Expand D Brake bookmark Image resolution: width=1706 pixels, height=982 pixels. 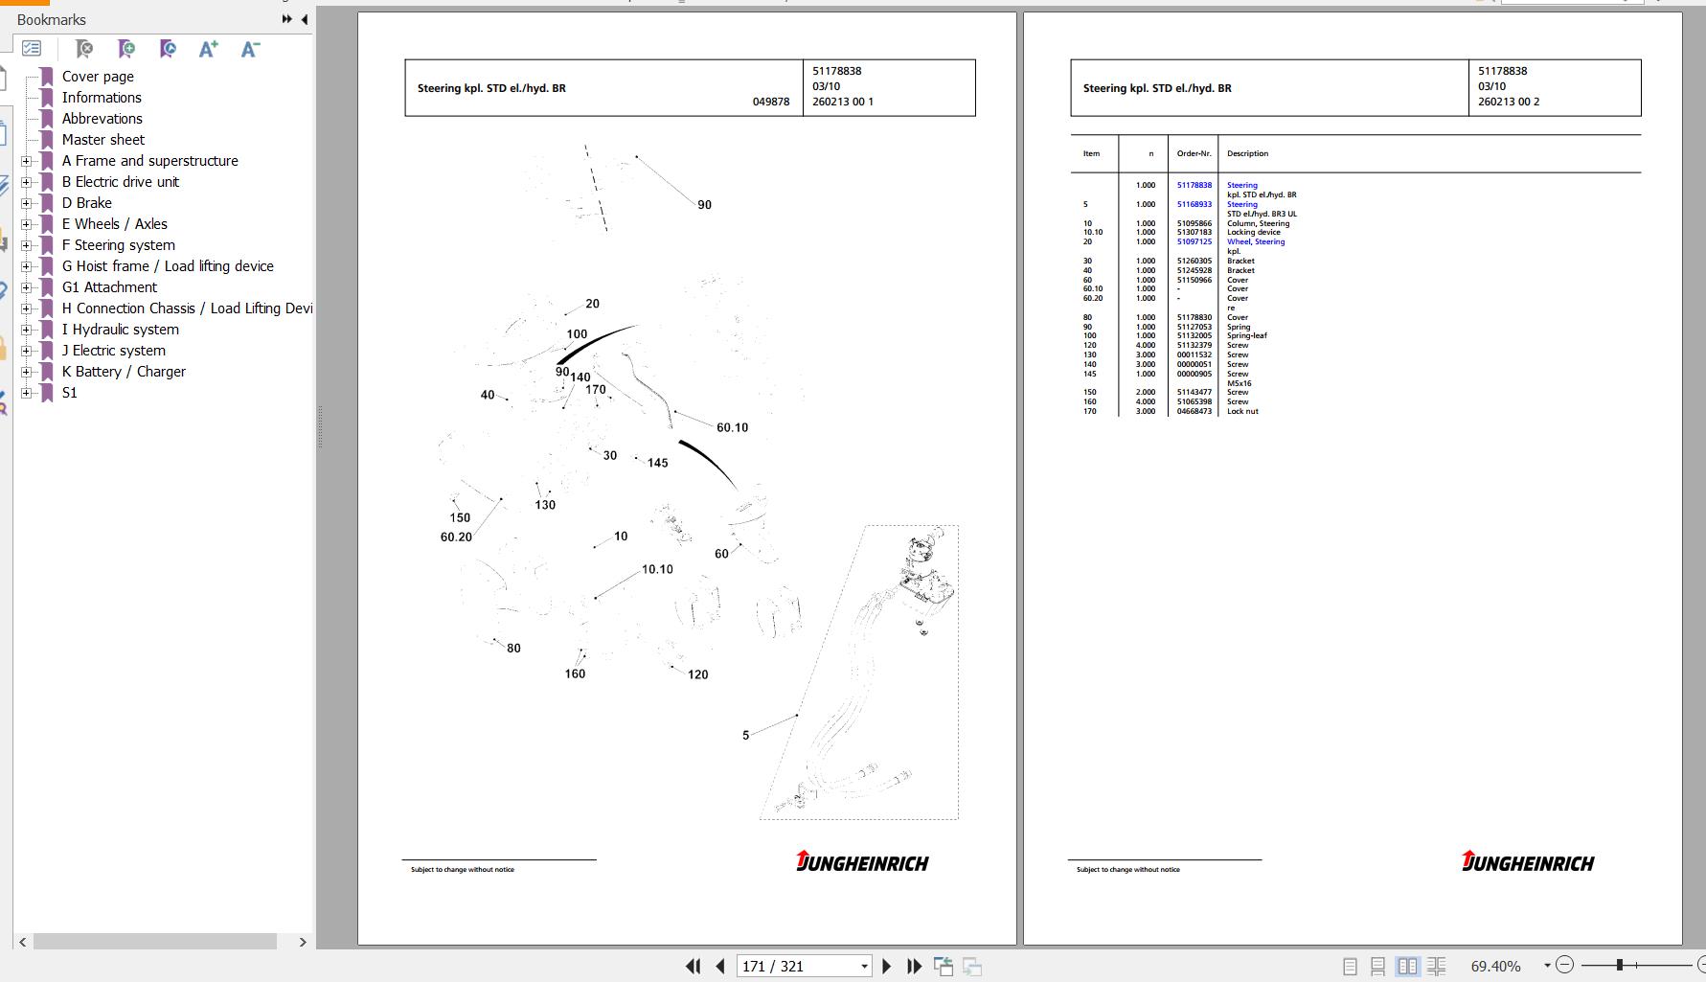26,203
